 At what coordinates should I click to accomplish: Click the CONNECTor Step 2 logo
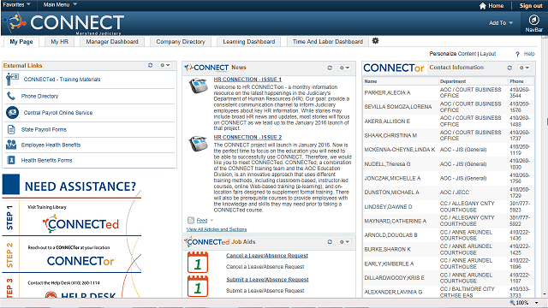(x=80, y=261)
